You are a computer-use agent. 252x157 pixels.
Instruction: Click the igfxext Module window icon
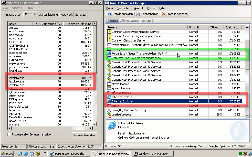[109, 88]
